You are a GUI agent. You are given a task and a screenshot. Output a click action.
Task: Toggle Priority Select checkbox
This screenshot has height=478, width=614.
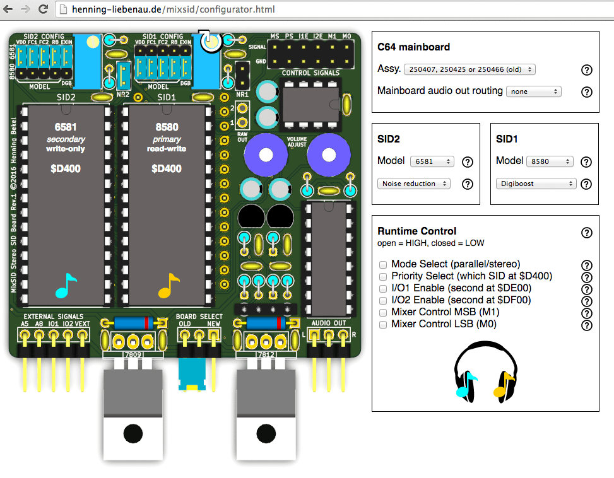point(383,276)
